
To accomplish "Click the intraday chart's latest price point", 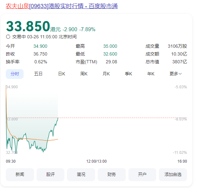I will click(x=58, y=118).
